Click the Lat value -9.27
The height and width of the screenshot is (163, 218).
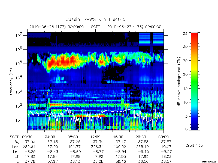pos(166,152)
